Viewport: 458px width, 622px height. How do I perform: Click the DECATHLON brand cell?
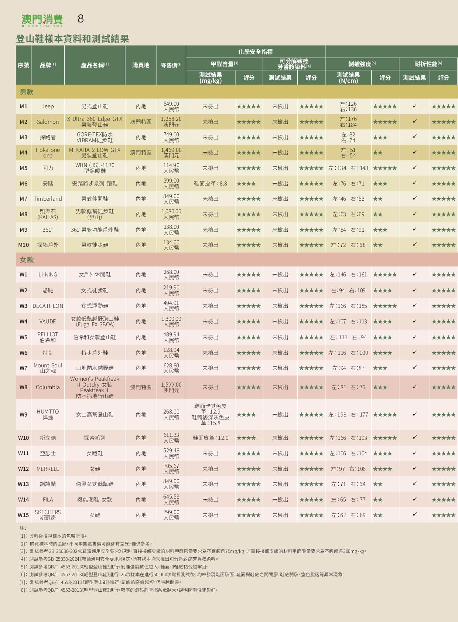[48, 306]
